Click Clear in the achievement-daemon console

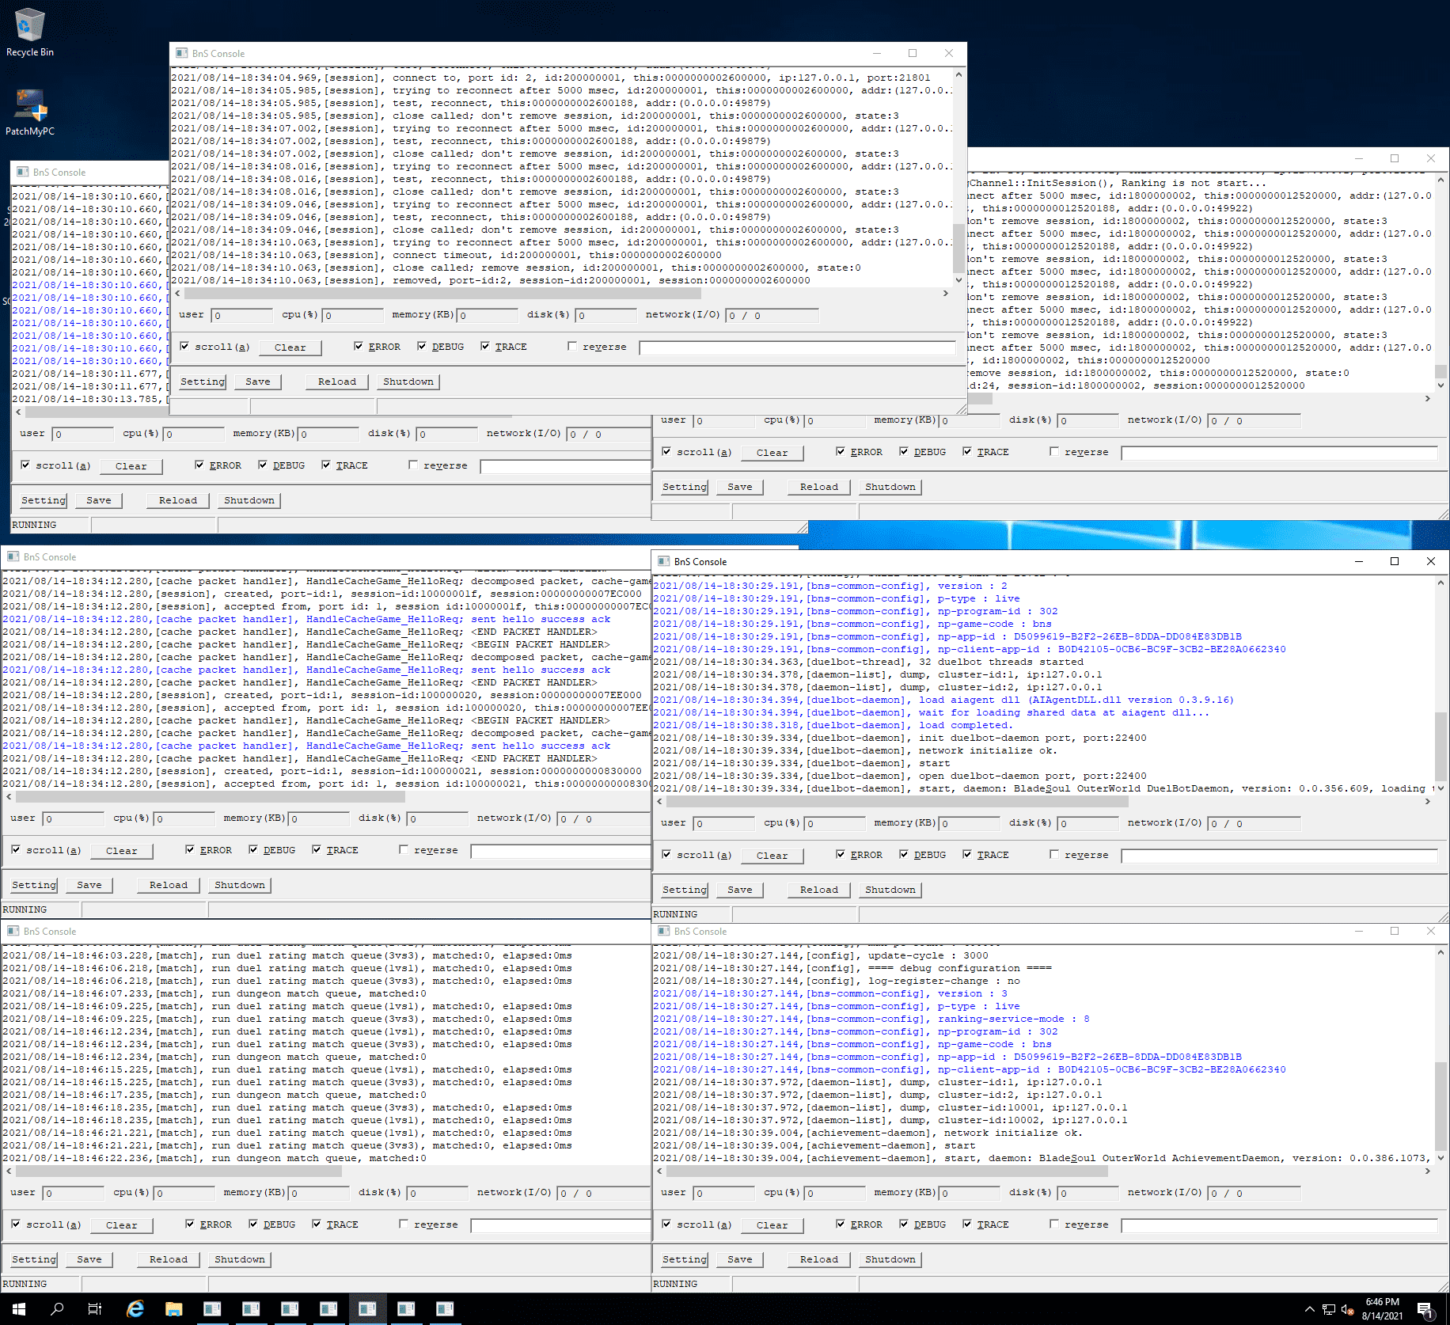[772, 1225]
